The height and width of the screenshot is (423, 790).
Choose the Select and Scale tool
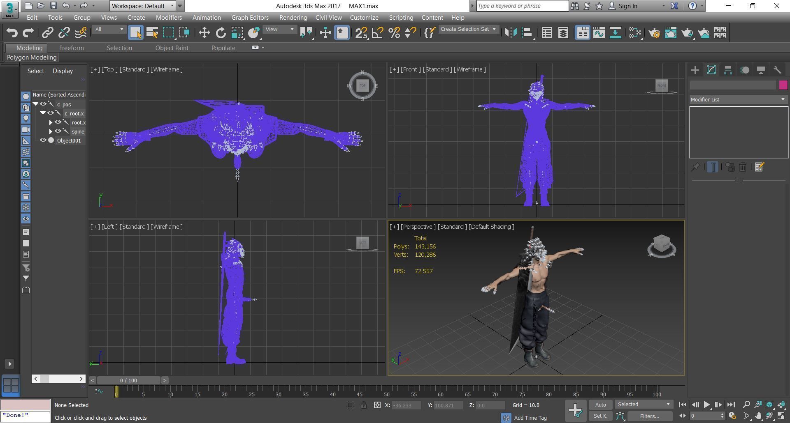coord(237,32)
